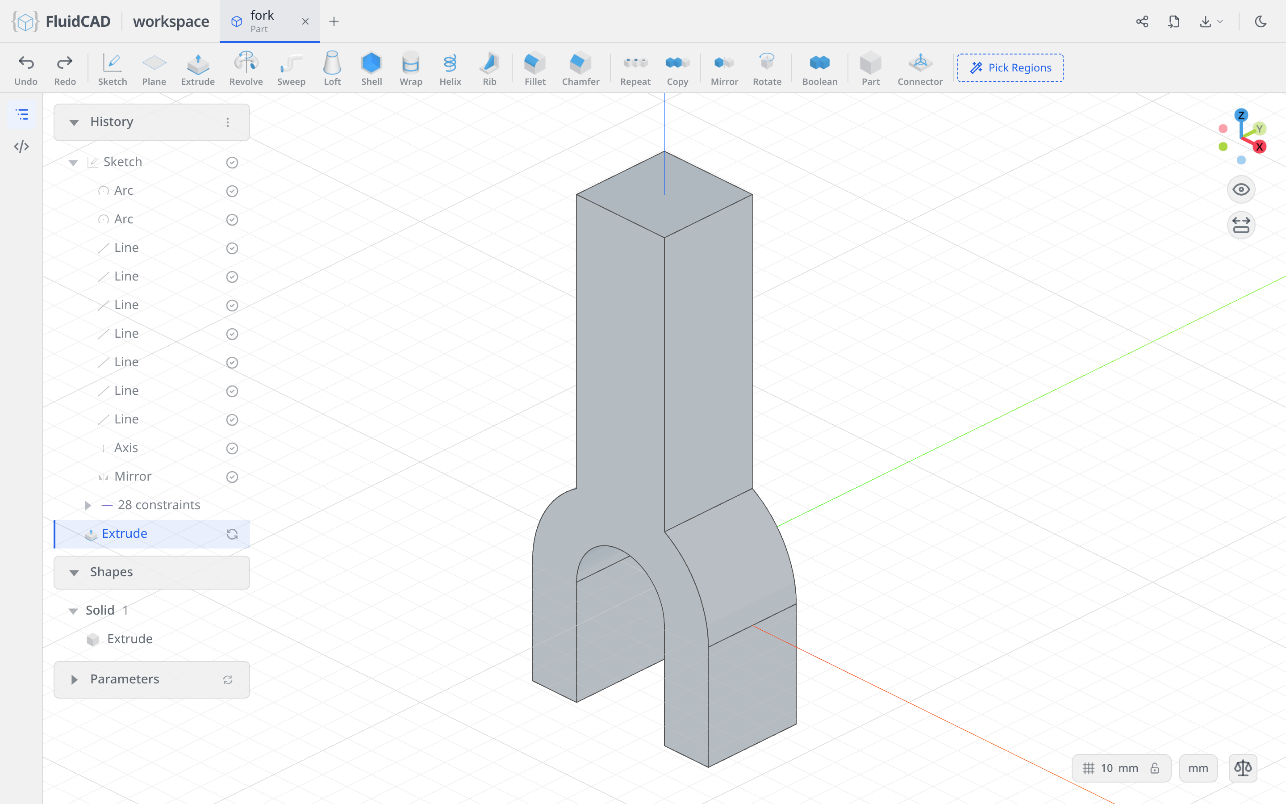Open a new tab with plus

pos(334,21)
